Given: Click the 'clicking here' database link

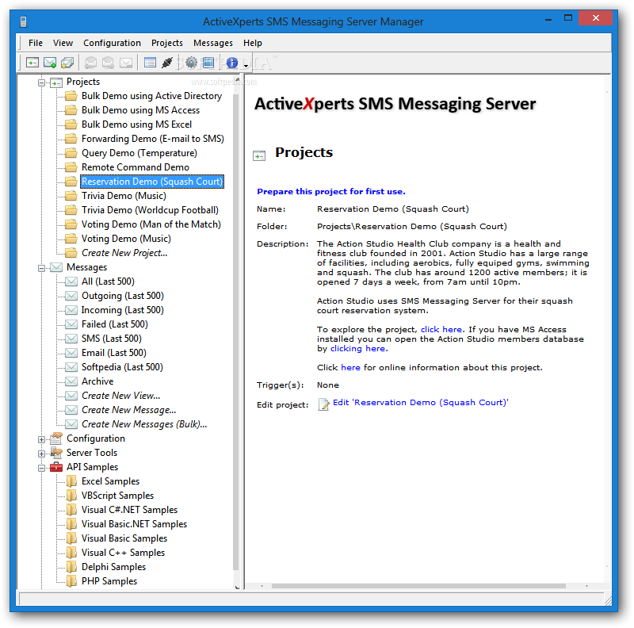Looking at the screenshot, I should [x=358, y=348].
